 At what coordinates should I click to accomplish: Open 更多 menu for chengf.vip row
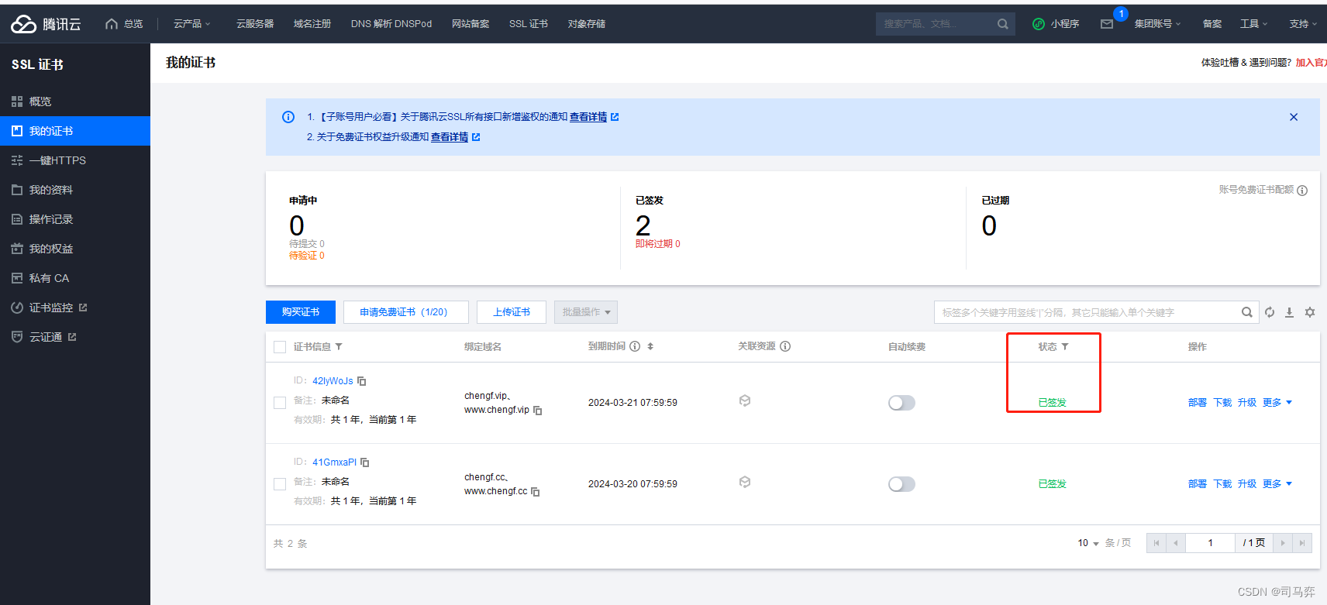(1277, 403)
